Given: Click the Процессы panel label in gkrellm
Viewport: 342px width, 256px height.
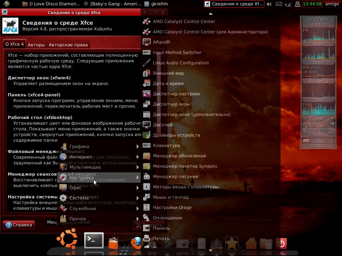Looking at the screenshot, I should point(318,82).
